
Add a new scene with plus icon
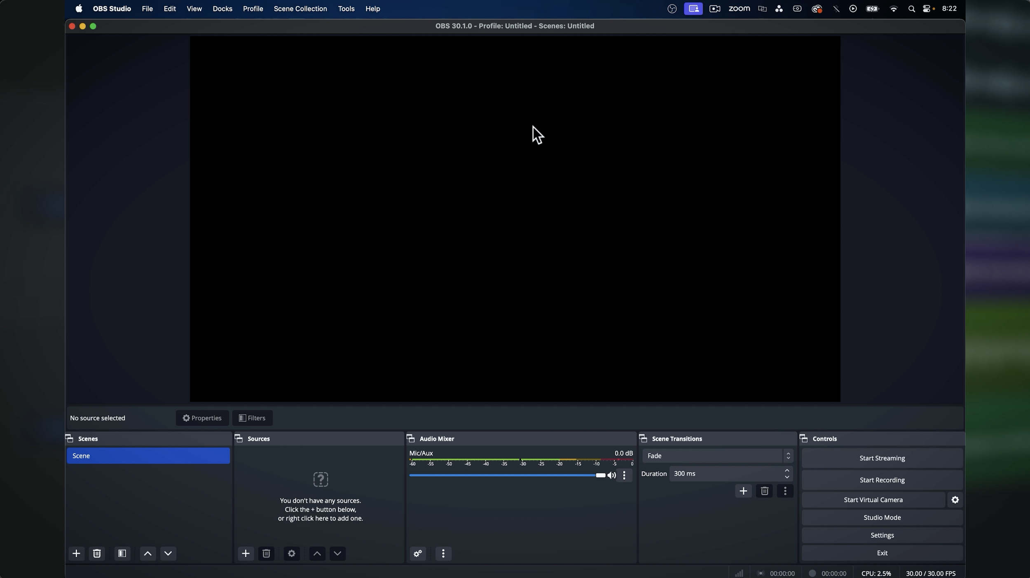pos(76,554)
